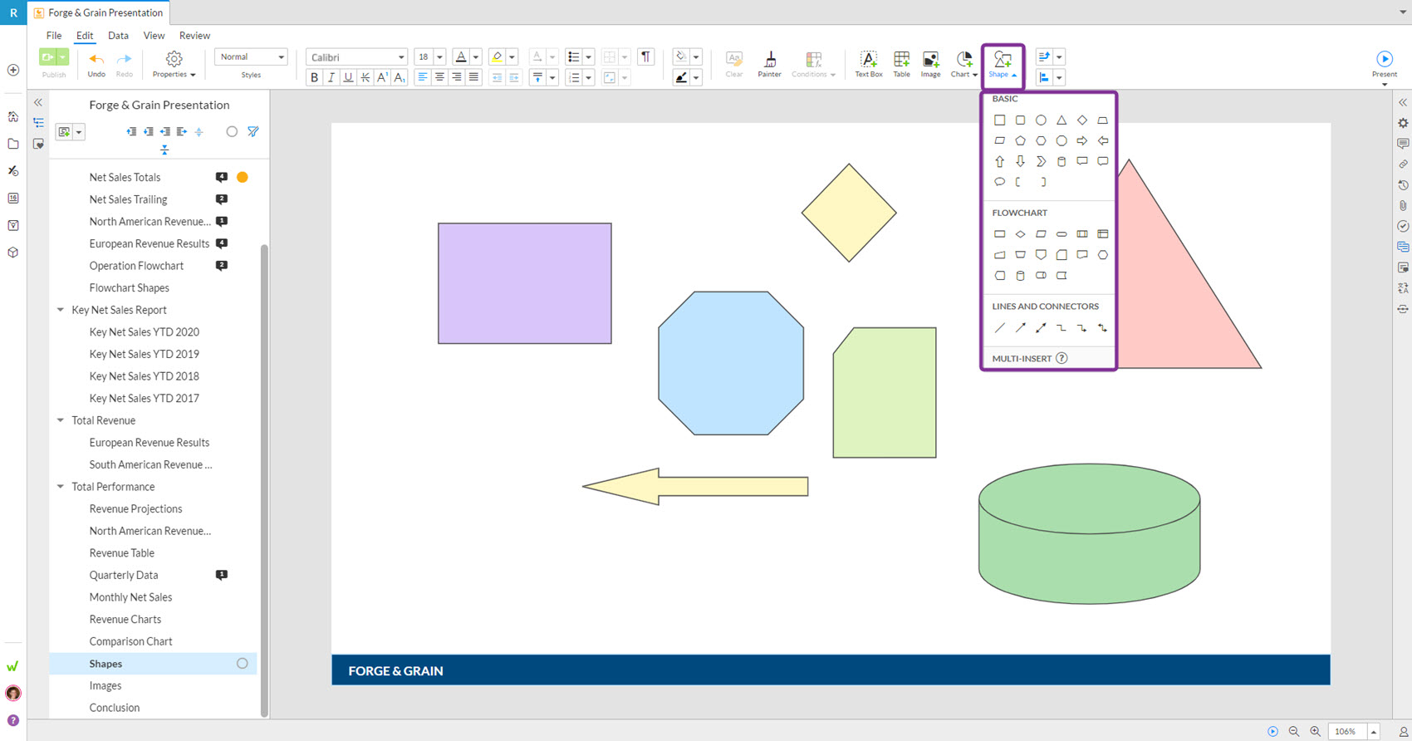Image resolution: width=1412 pixels, height=741 pixels.
Task: Open attachments paperclip icon in right sidebar
Action: coord(1403,205)
